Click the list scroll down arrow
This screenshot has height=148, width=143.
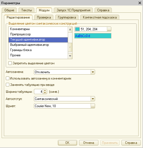70,56
